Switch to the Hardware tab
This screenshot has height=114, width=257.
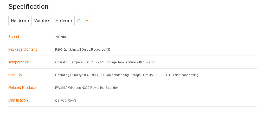(20, 21)
